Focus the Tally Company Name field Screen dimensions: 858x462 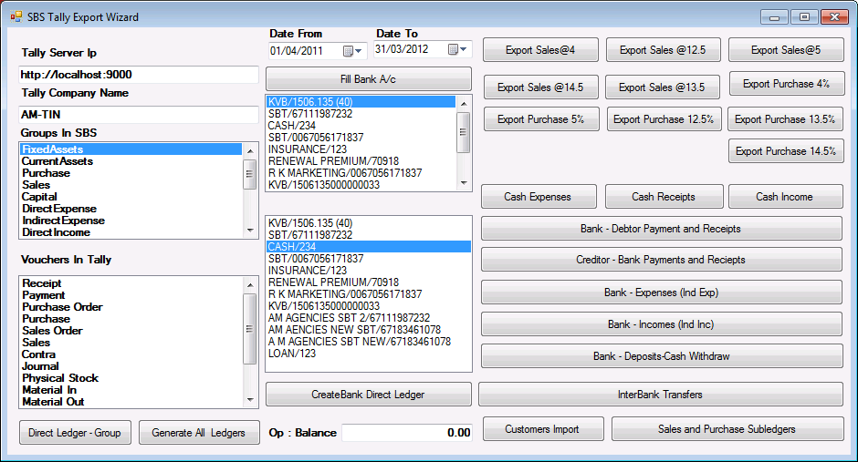pyautogui.click(x=139, y=115)
